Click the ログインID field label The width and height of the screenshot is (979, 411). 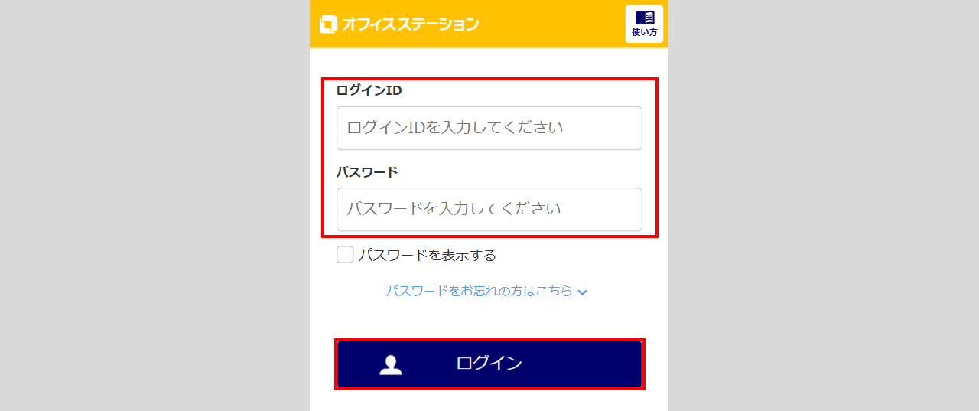369,90
